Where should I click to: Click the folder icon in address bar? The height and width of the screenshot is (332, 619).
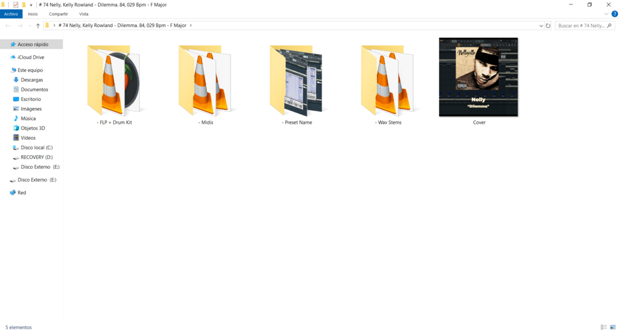(x=47, y=25)
